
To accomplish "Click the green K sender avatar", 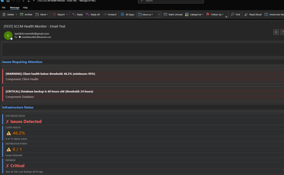I will 8,35.
